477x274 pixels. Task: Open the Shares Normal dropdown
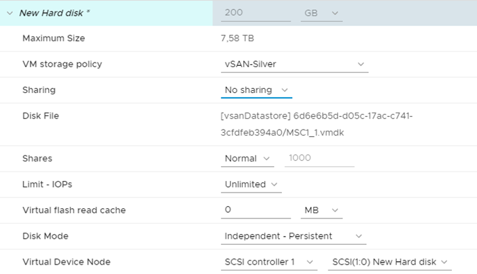(x=247, y=158)
